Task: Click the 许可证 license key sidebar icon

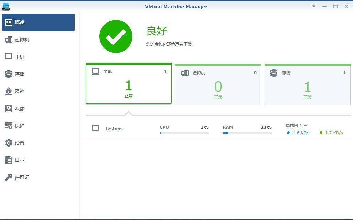Action: [9, 177]
